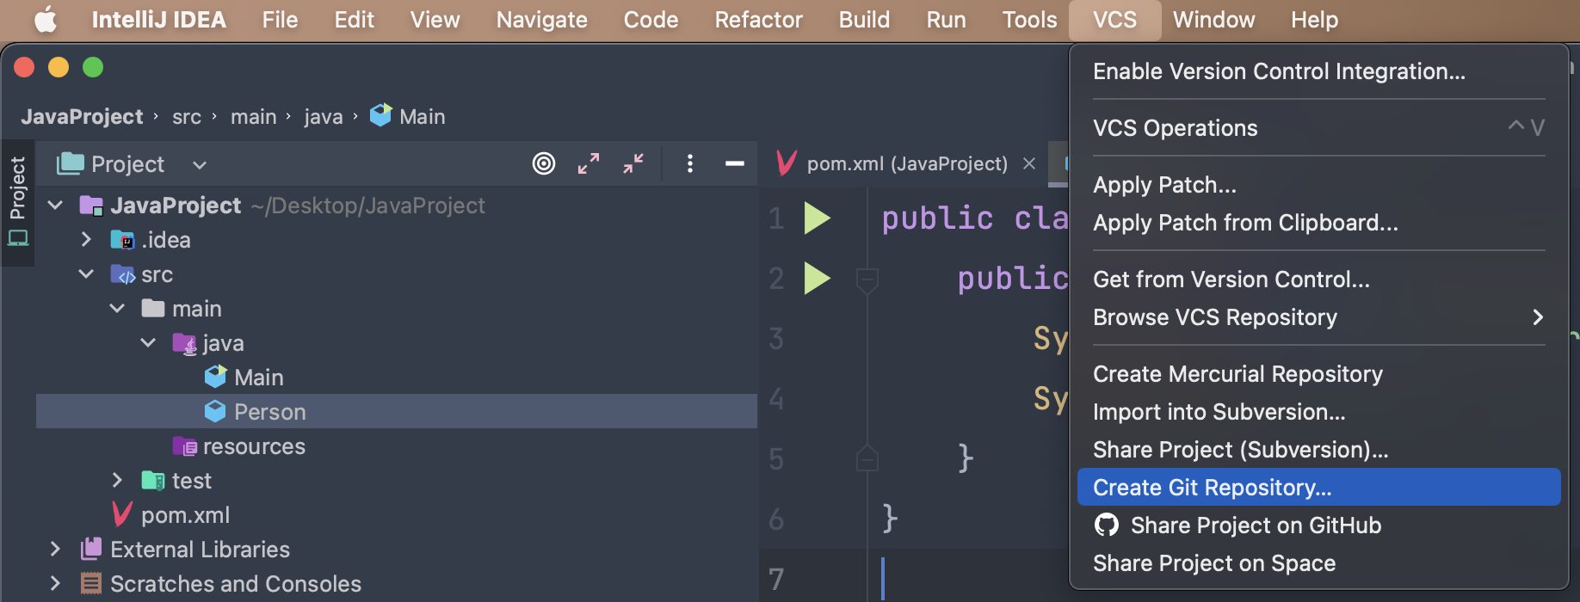Click java in the breadcrumb bar
The height and width of the screenshot is (602, 1580).
click(324, 116)
